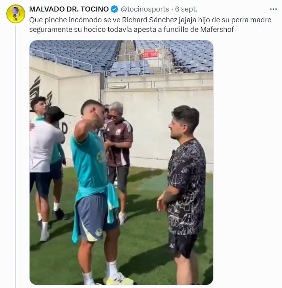Click the blue verified badge
The width and height of the screenshot is (282, 288).
(x=114, y=9)
